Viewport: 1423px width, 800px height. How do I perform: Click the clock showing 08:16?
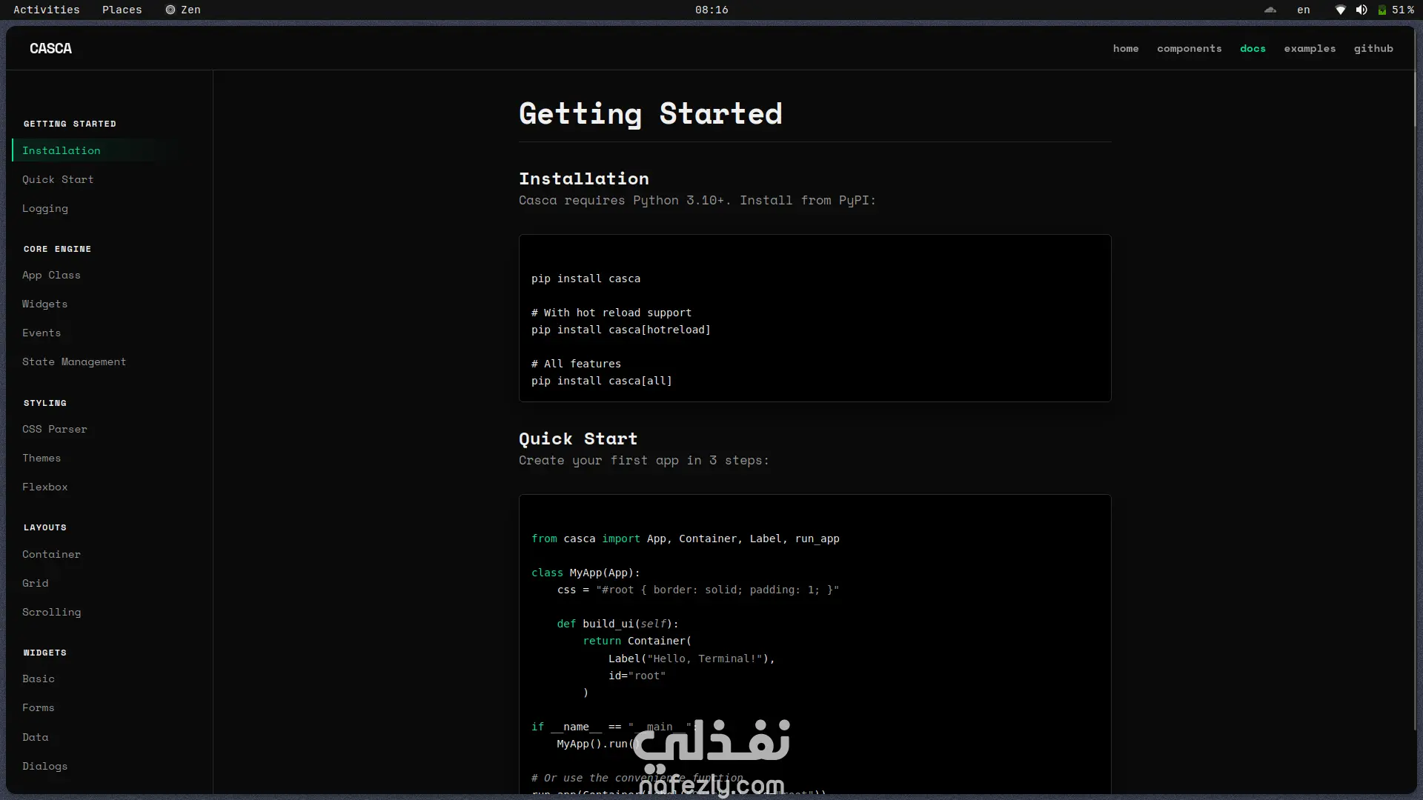click(x=711, y=10)
